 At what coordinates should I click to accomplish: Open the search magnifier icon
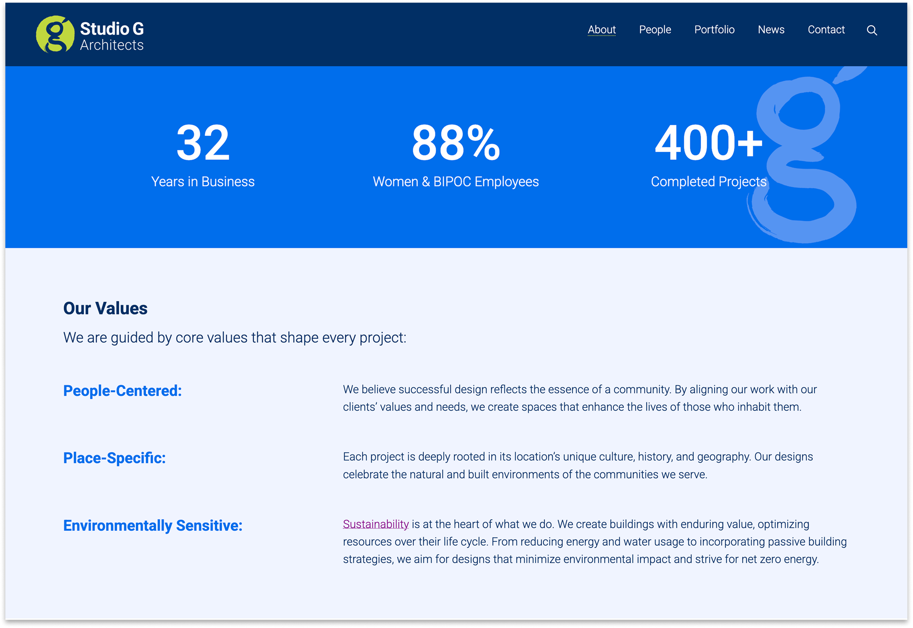tap(872, 30)
